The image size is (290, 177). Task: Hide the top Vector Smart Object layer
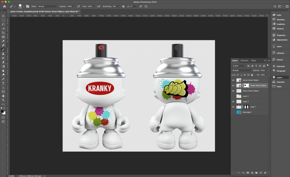pyautogui.click(x=233, y=80)
